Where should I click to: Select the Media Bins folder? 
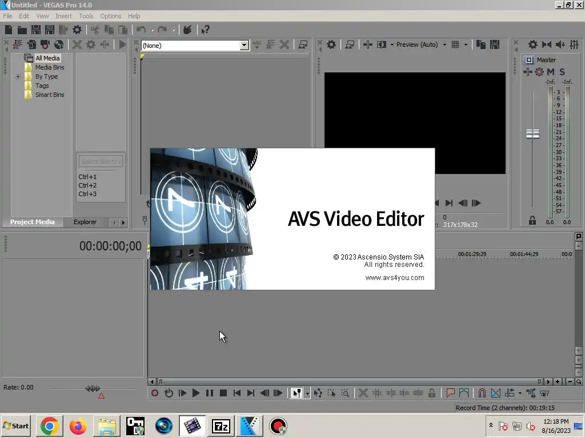pyautogui.click(x=50, y=67)
